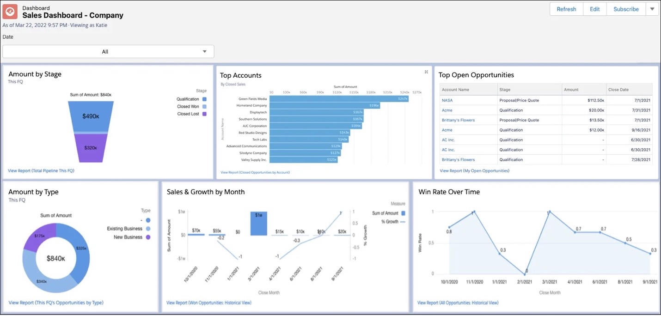The height and width of the screenshot is (316, 661).
Task: Select the Existing Business legend swatch
Action: coord(148,229)
